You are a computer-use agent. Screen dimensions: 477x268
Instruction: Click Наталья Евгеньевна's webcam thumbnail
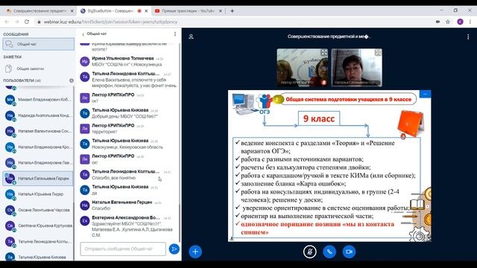tap(356, 68)
